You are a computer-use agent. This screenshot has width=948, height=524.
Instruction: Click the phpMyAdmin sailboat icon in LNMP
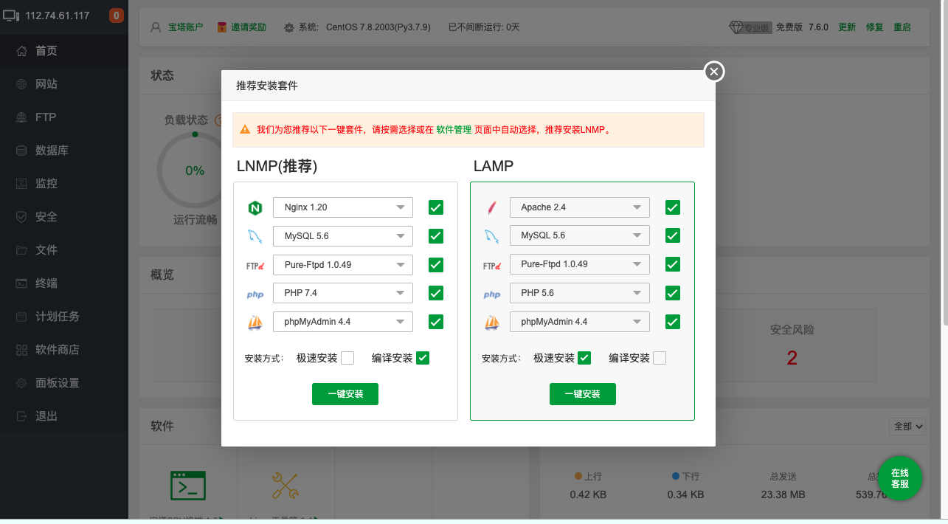point(255,323)
